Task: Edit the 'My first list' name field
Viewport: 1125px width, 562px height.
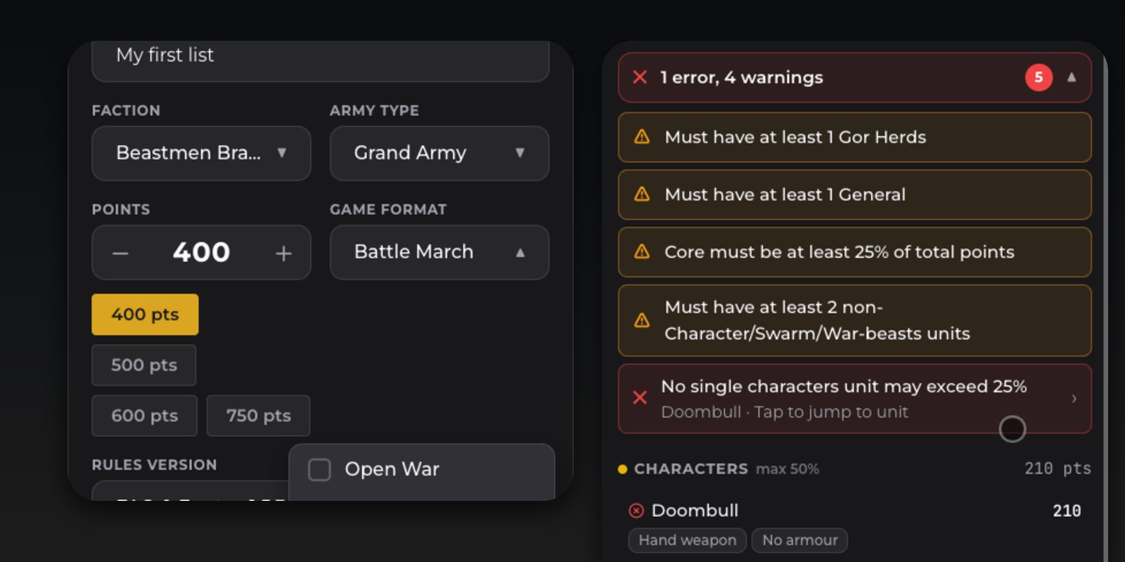Action: 320,60
